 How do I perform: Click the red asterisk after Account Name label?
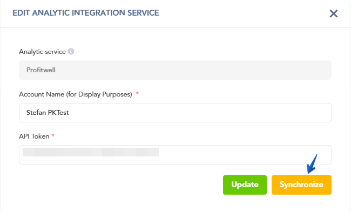(x=137, y=93)
